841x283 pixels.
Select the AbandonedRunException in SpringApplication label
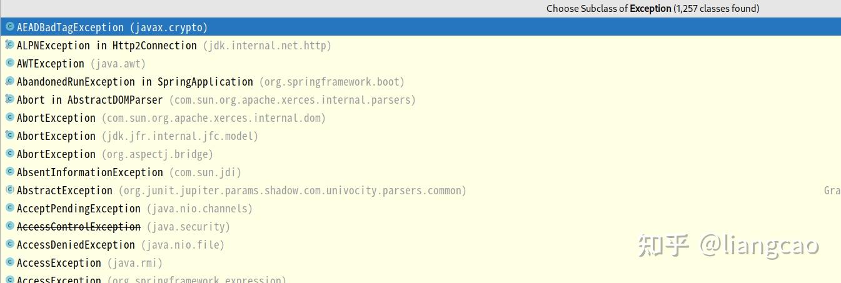coord(134,82)
